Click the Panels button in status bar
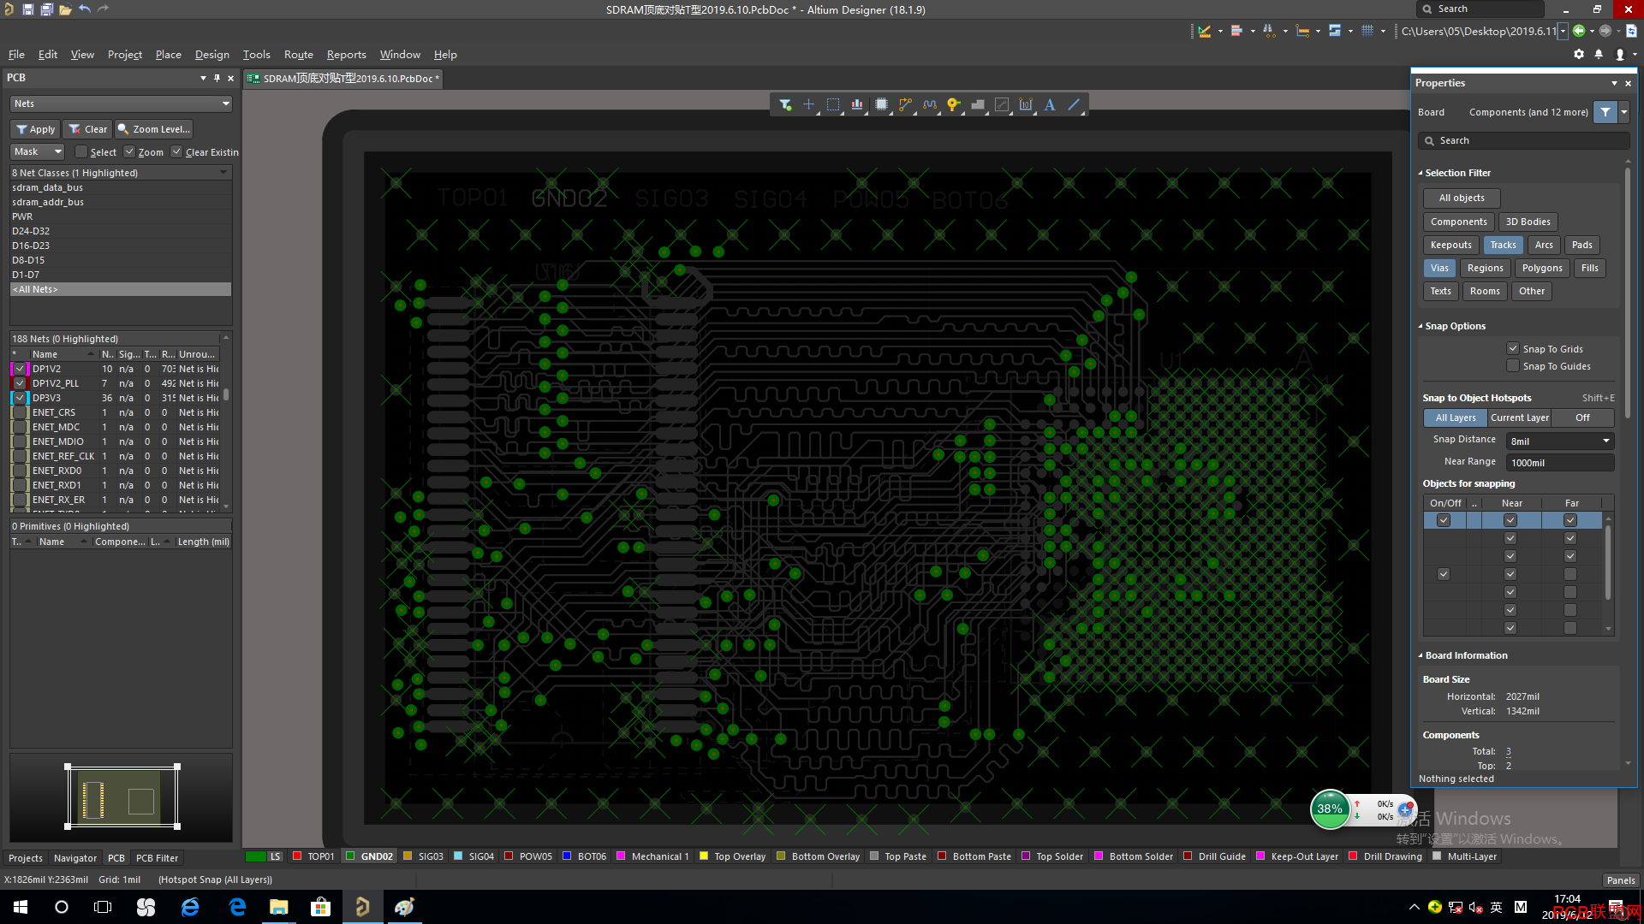 pos(1620,880)
